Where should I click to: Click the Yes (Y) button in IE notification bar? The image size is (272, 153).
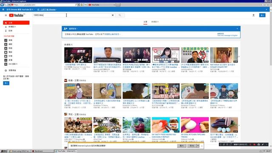point(181,146)
